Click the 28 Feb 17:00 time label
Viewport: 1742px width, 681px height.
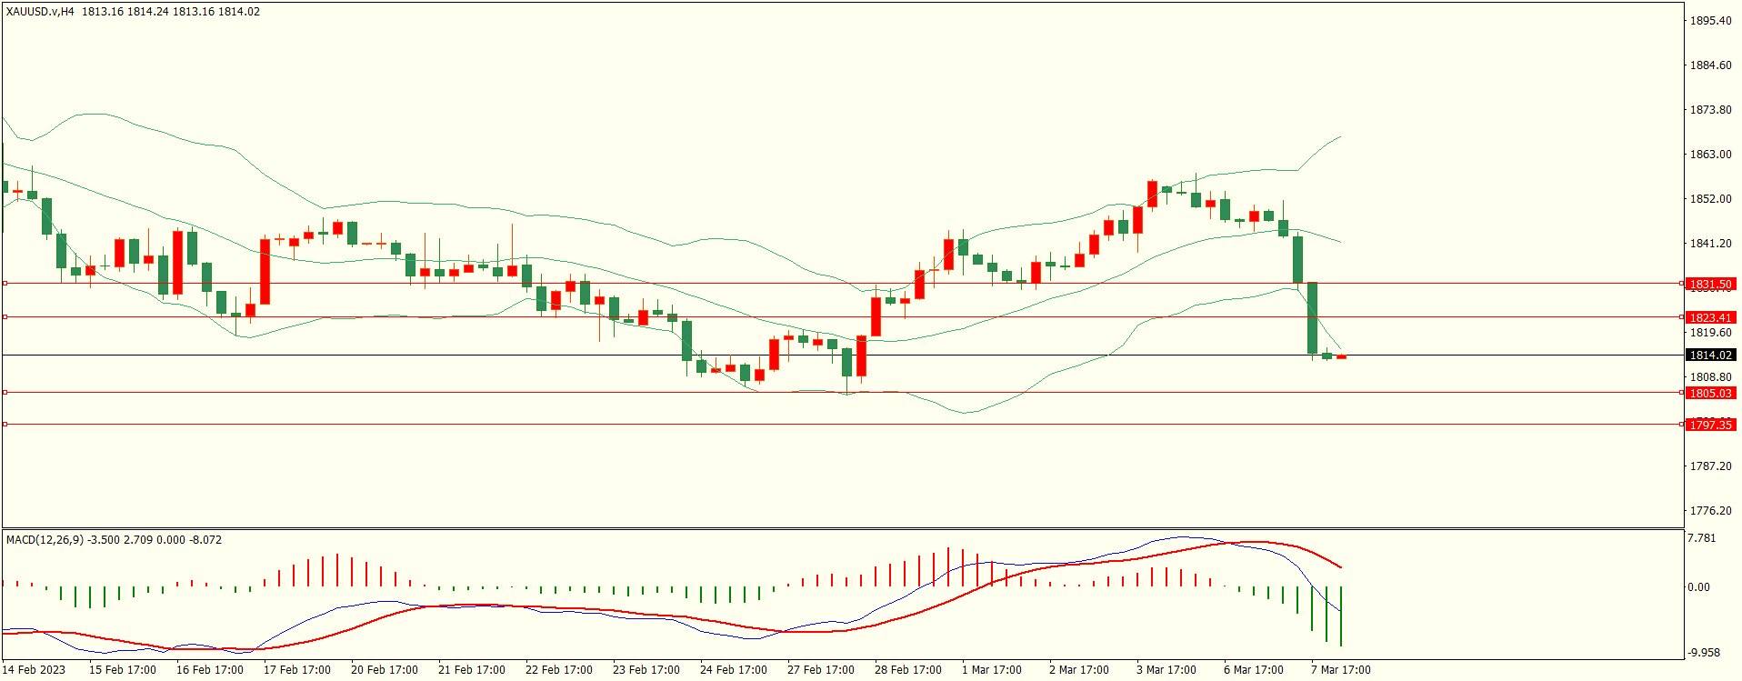click(907, 670)
